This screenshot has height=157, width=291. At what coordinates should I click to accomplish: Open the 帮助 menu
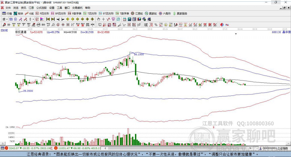tap(88, 8)
